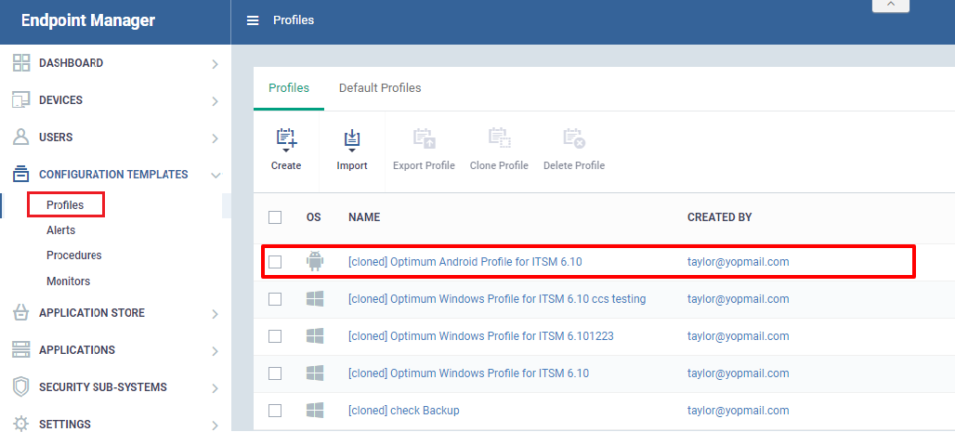The width and height of the screenshot is (955, 445).
Task: Click the Devices monitor icon
Action: click(21, 99)
